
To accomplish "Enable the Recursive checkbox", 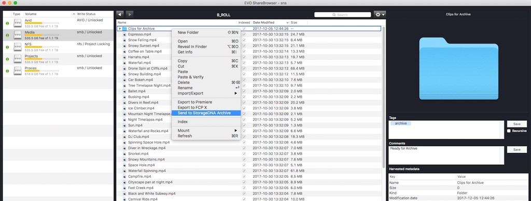I will pyautogui.click(x=509, y=131).
